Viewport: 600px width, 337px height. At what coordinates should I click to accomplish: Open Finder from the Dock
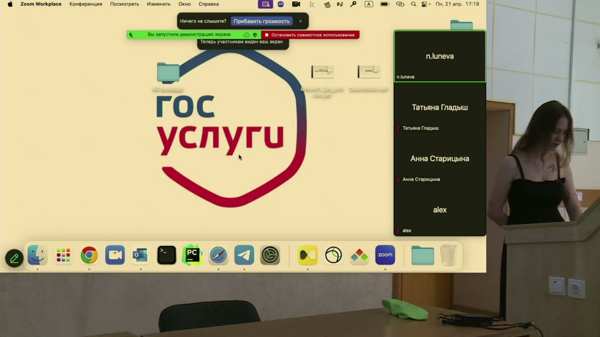pos(37,255)
